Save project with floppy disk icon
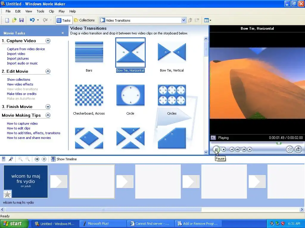 tap(21, 20)
